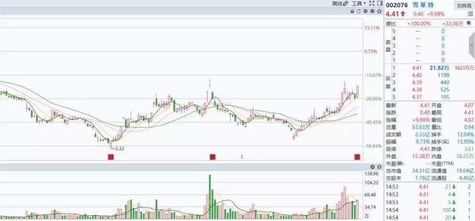
Task: Click the 14:54 trade row with volume 100
Action: (429, 210)
